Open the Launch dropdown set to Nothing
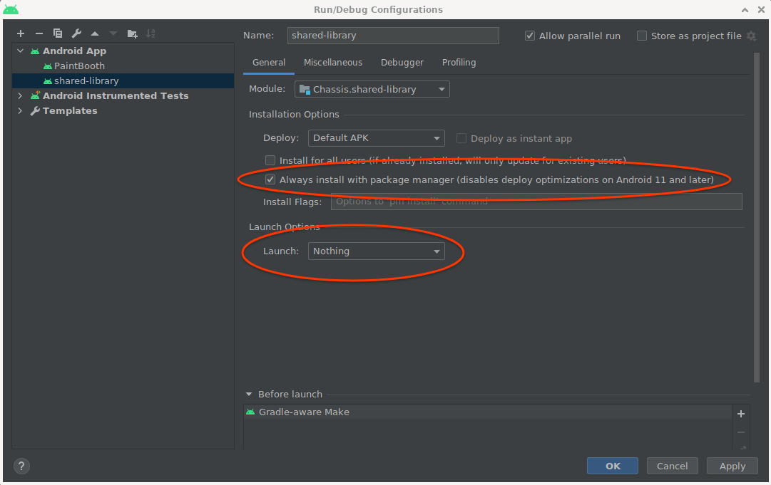Viewport: 771px width, 485px height. coord(376,251)
